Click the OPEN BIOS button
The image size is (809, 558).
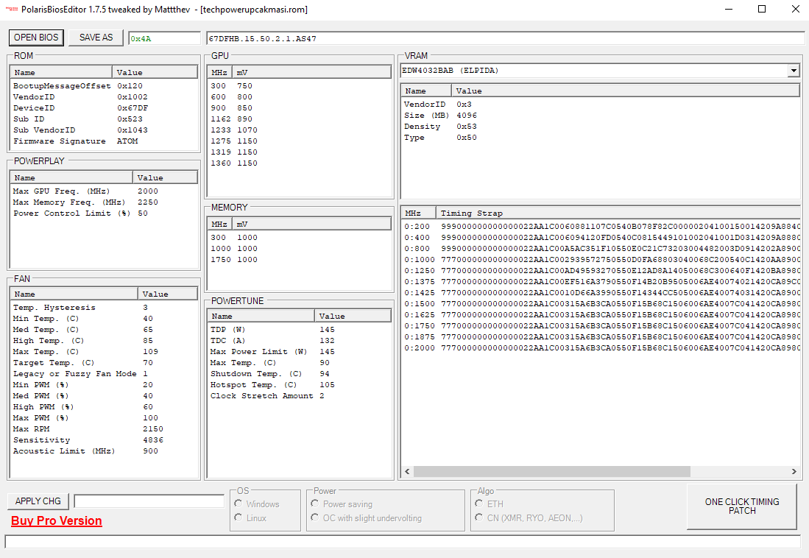tap(36, 38)
